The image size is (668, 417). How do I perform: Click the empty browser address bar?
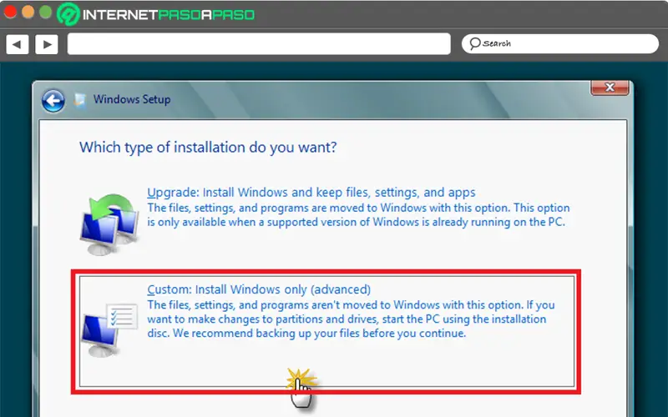tap(259, 44)
